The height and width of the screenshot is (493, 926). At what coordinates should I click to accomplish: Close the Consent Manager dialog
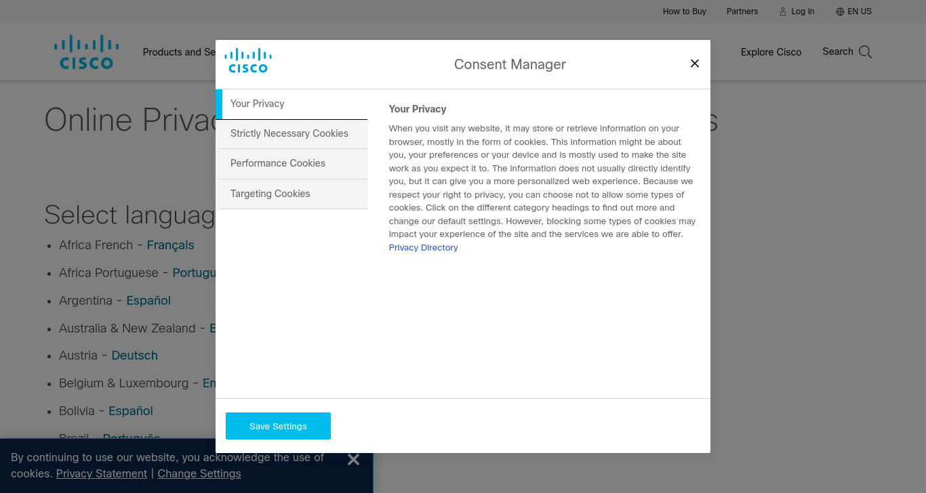695,64
